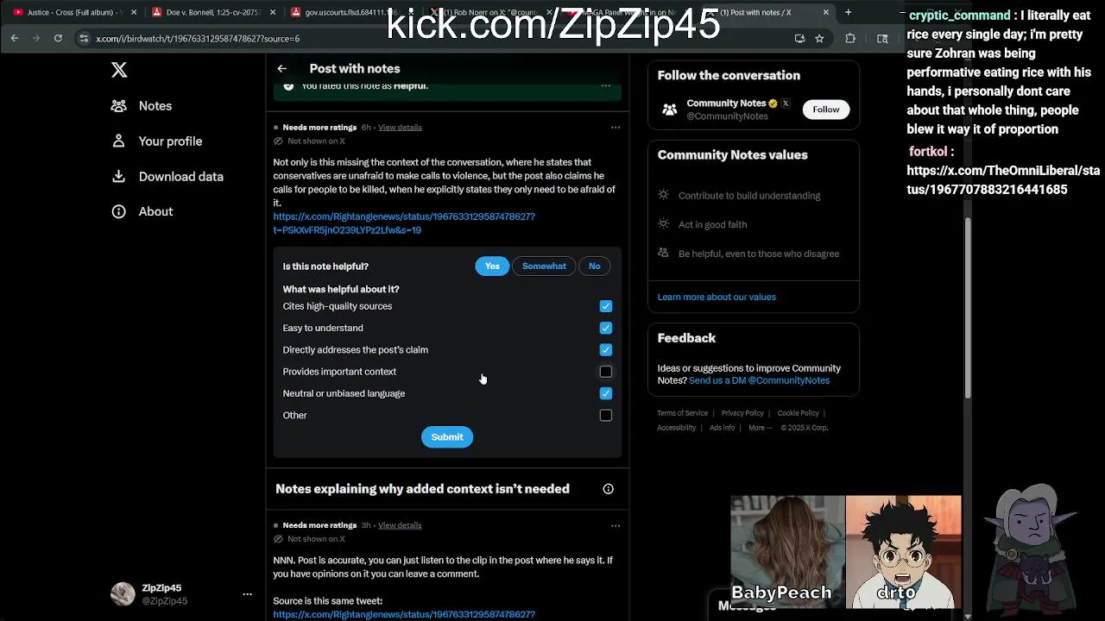Open ZipZip45 account menu dots
The image size is (1105, 621).
pyautogui.click(x=248, y=594)
